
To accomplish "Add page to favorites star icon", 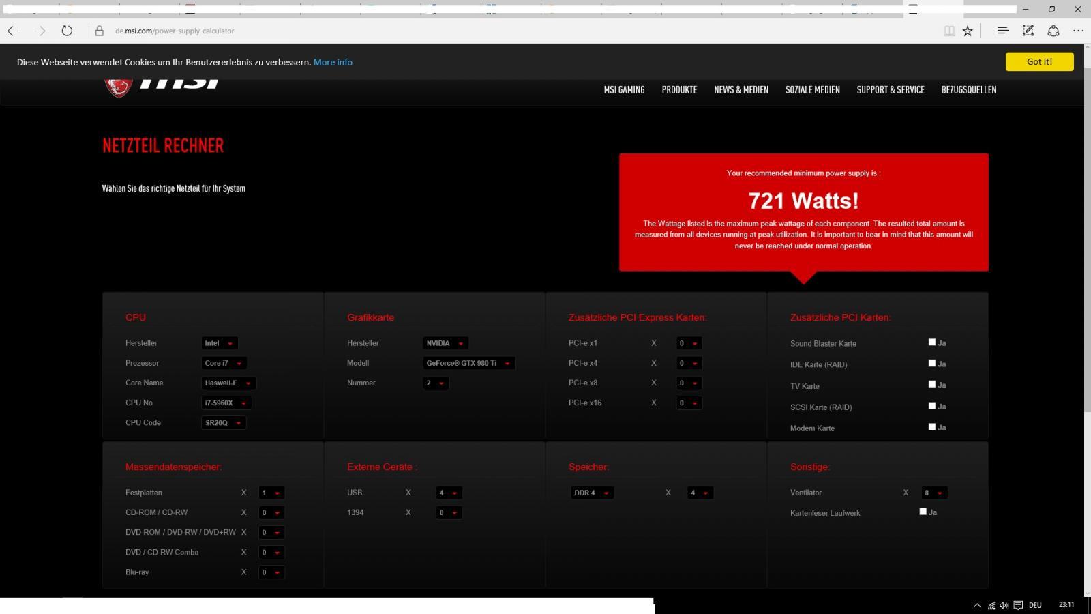I will [968, 31].
